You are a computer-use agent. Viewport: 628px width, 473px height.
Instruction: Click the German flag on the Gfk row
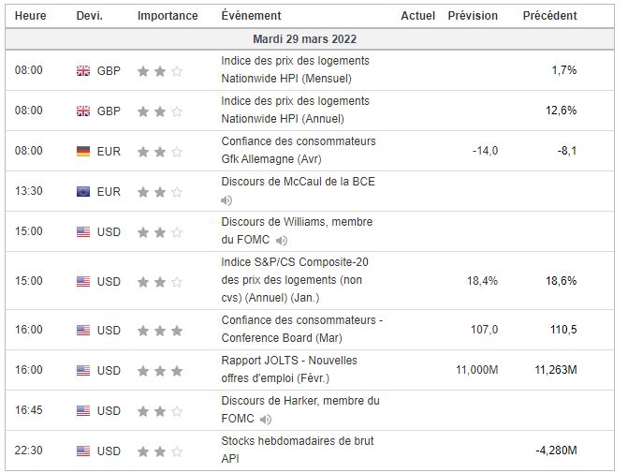83,151
